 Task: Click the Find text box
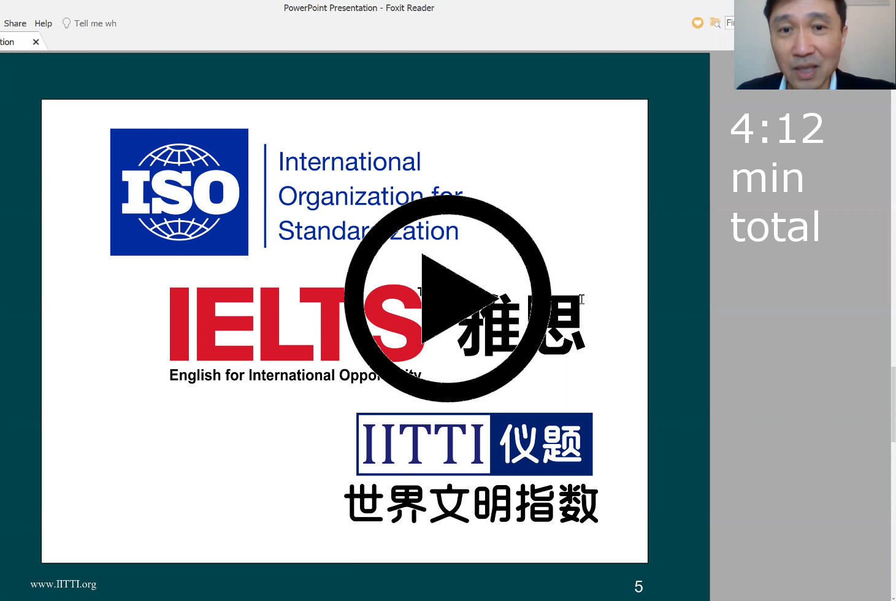click(730, 23)
